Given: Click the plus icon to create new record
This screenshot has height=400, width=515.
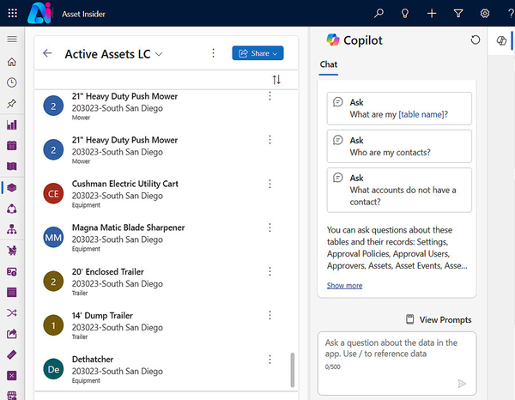Looking at the screenshot, I should click(432, 13).
